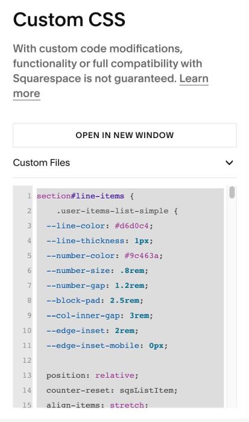Click the counter-reset property

(78, 390)
